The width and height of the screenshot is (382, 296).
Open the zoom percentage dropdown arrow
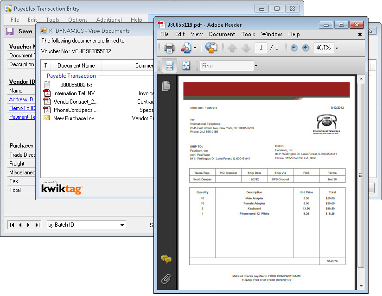337,48
